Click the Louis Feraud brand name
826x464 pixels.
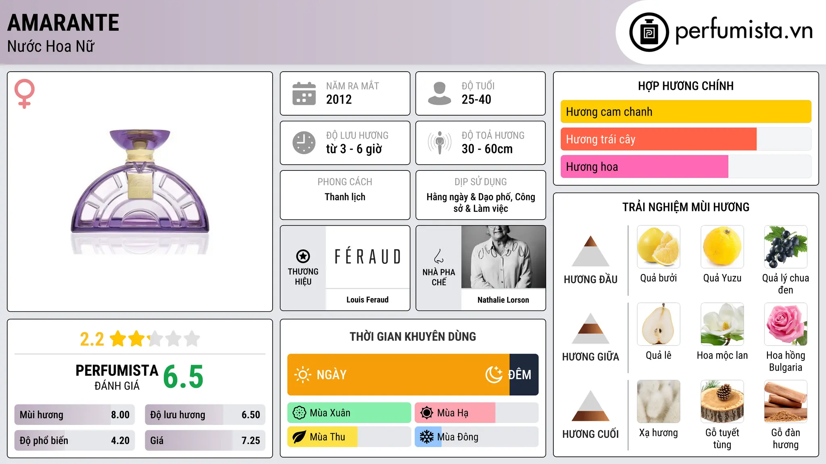click(367, 300)
